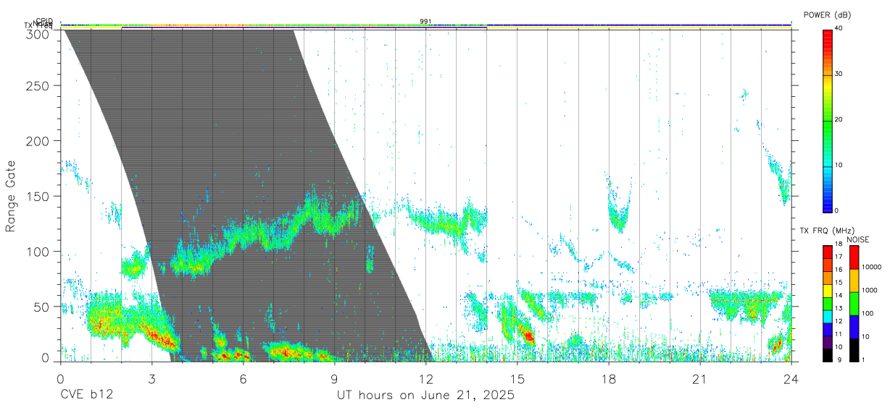The height and width of the screenshot is (410, 890).
Task: Click the '18' TX FRQ scale label
Action: [x=839, y=244]
